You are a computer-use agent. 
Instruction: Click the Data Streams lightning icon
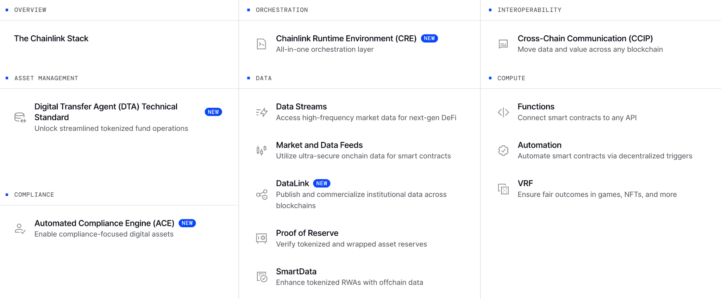pos(262,112)
